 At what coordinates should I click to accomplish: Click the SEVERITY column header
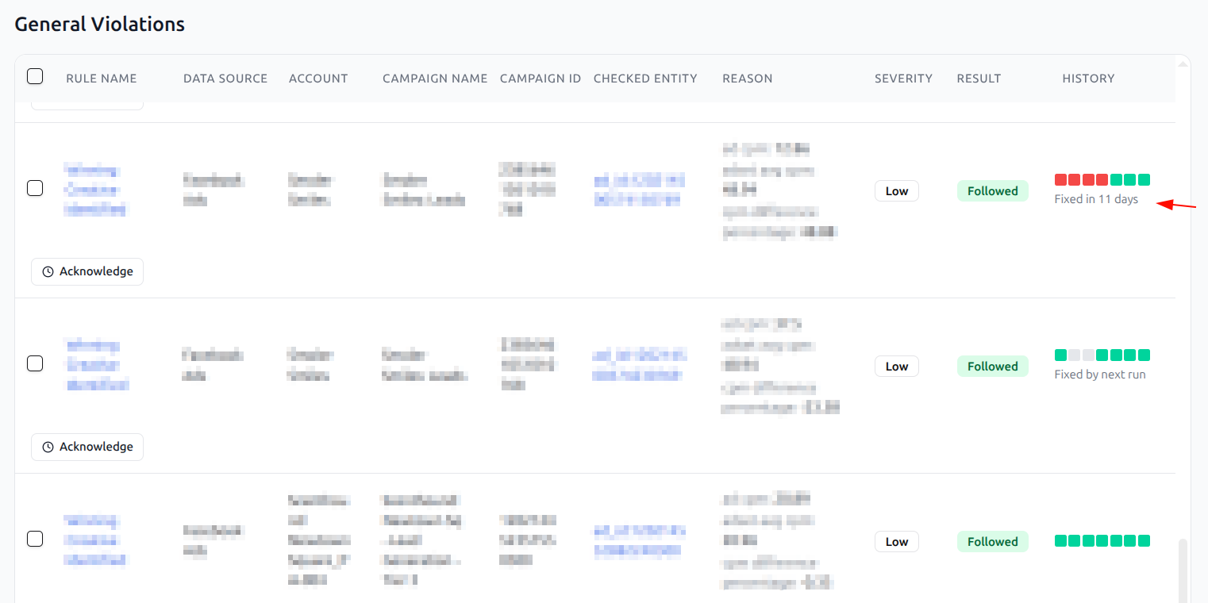coord(903,79)
